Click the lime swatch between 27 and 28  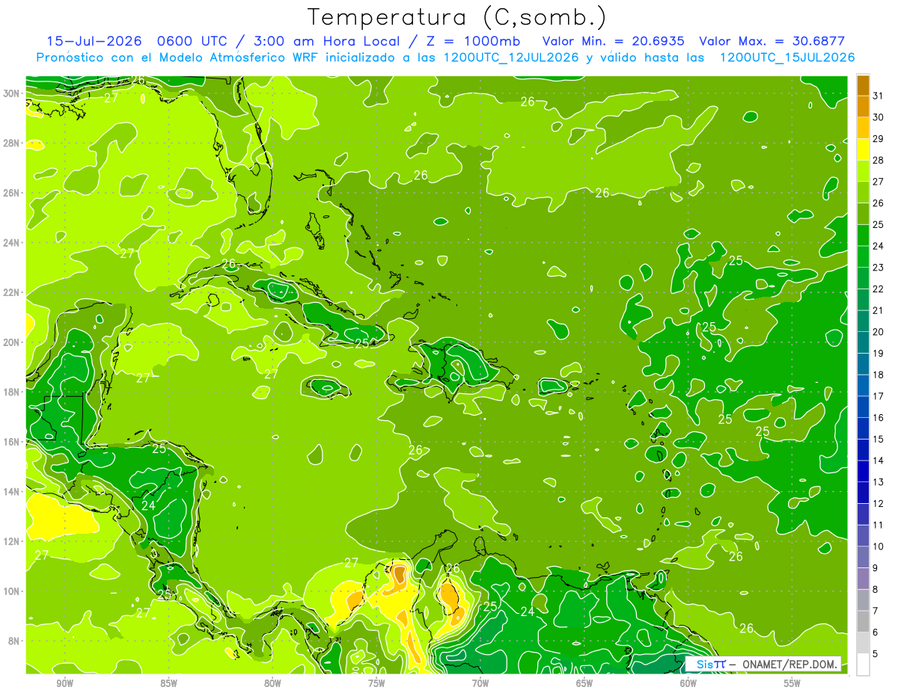[863, 170]
